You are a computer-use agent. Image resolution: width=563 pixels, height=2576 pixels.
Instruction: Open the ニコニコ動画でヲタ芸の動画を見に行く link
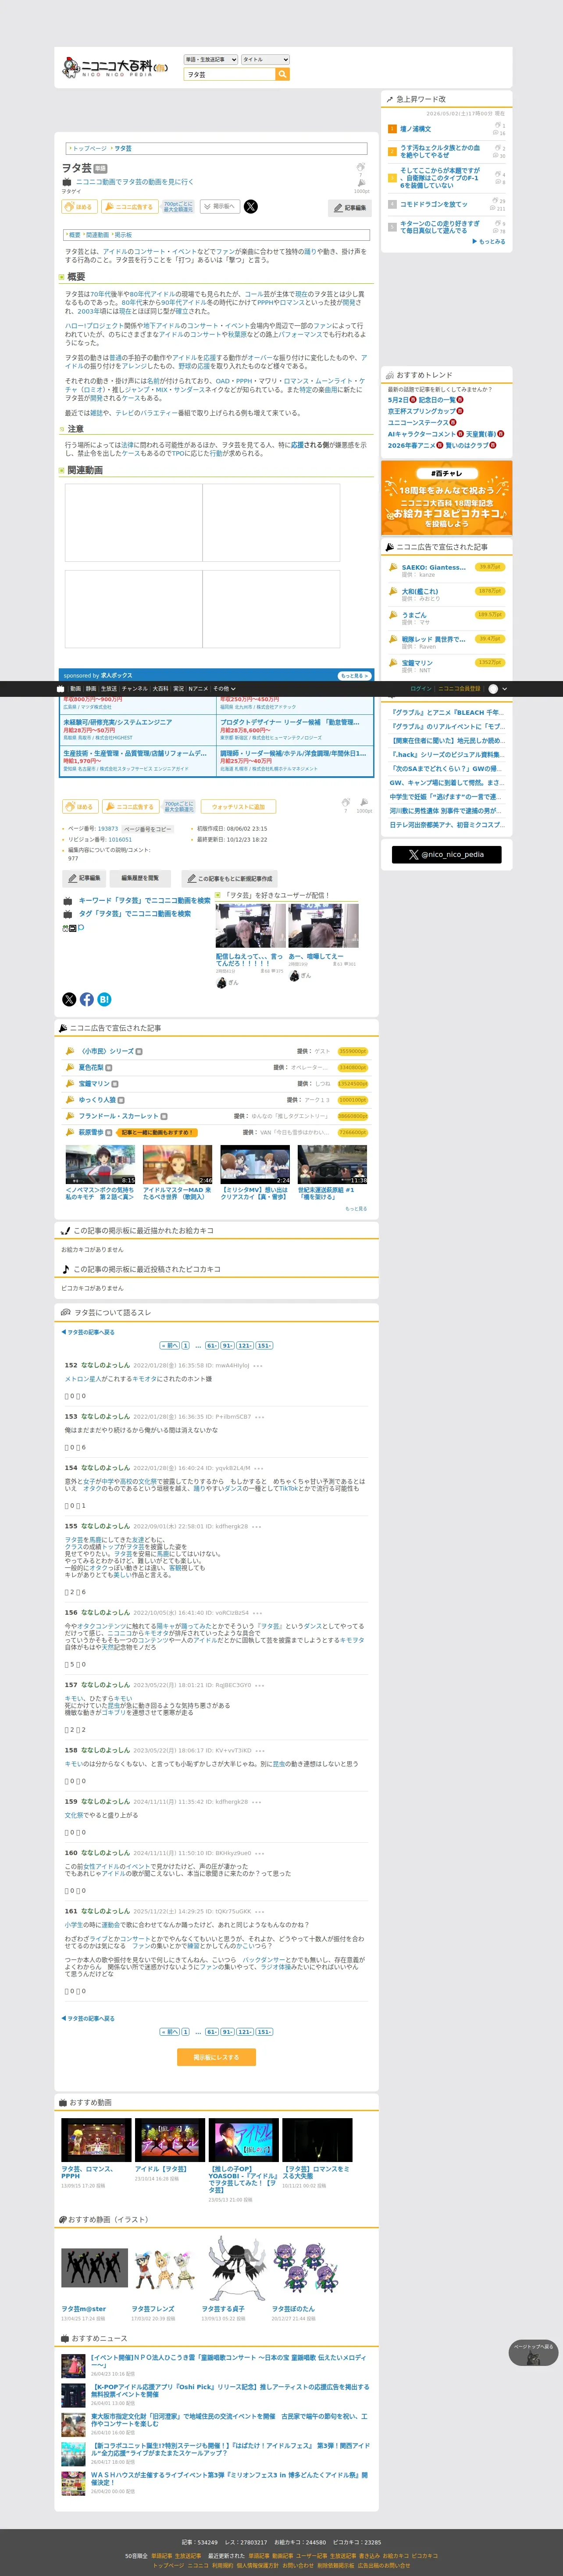click(135, 182)
